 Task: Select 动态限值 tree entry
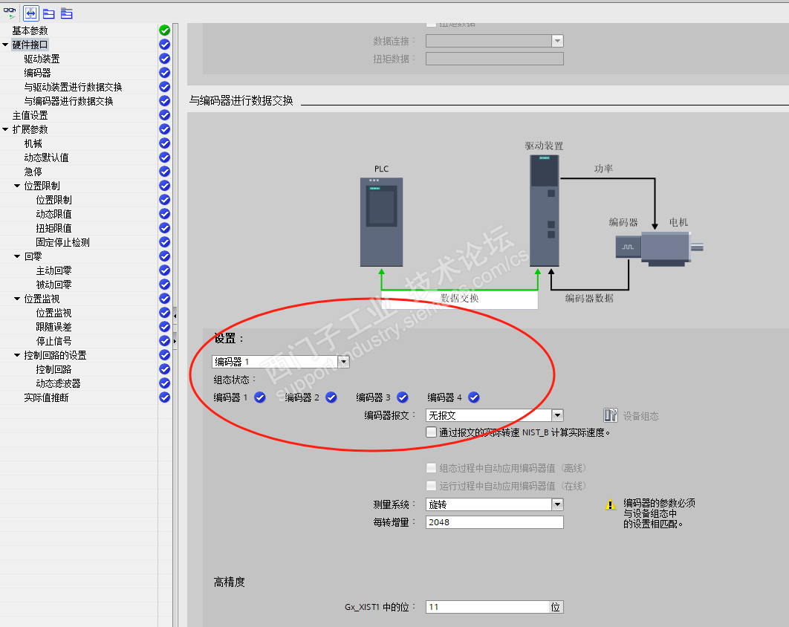point(53,214)
